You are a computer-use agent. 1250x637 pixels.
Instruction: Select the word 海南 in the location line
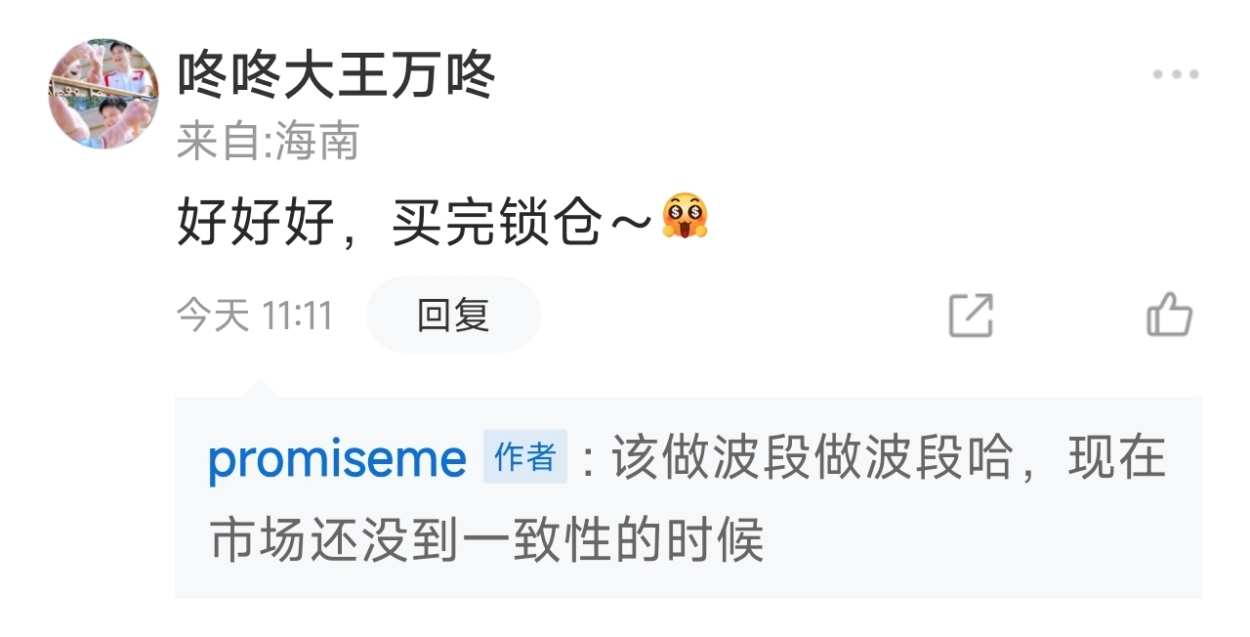tap(317, 143)
